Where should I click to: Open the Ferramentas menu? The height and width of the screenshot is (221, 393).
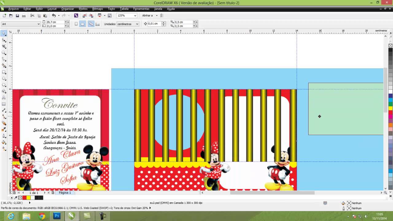[141, 9]
